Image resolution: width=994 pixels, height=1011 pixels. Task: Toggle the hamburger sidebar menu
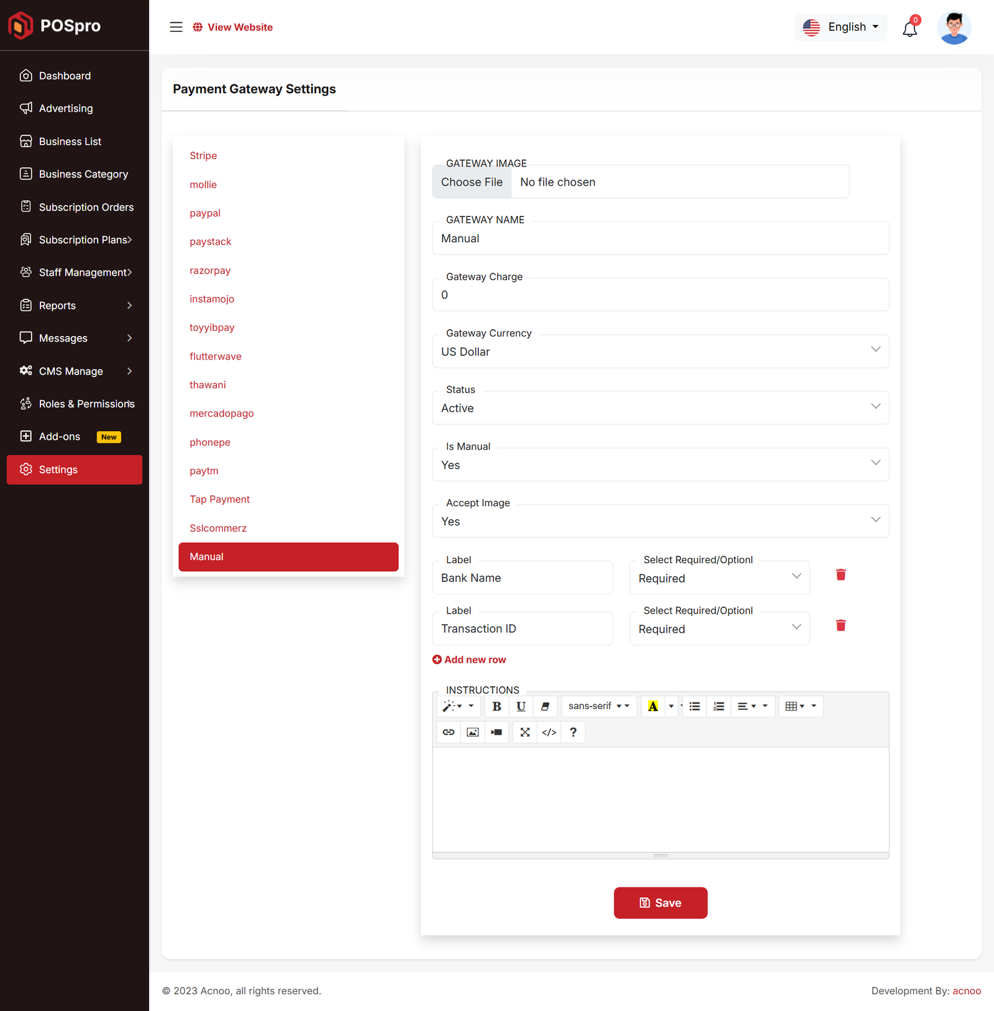tap(176, 27)
